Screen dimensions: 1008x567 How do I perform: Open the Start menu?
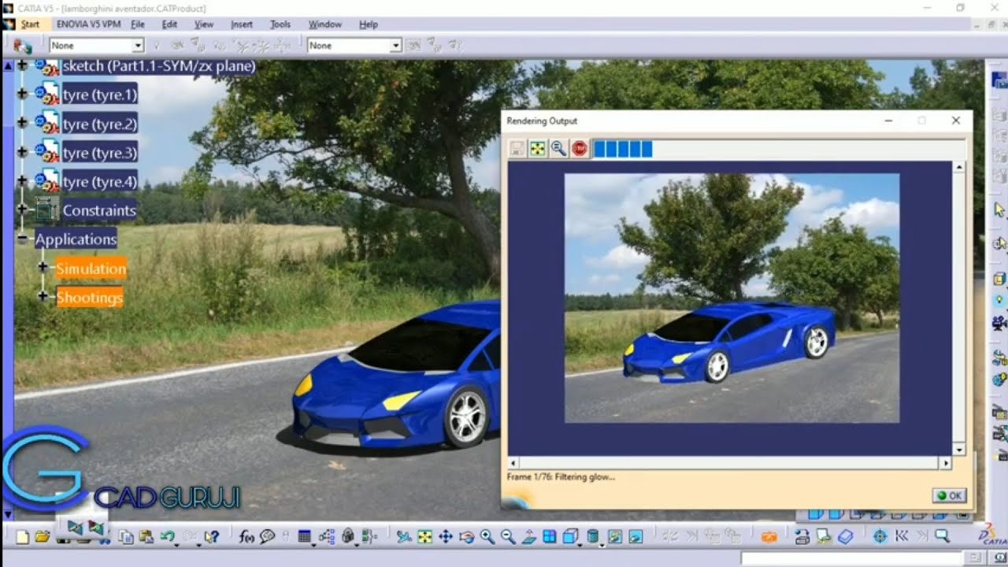tap(30, 24)
